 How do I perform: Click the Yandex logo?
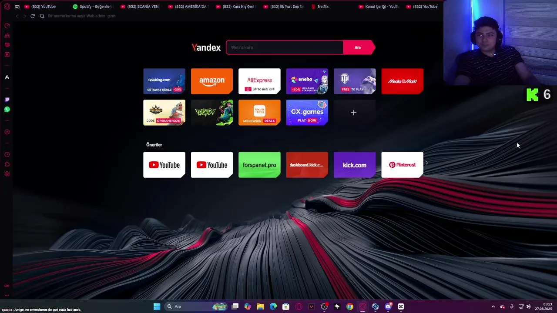pos(206,47)
